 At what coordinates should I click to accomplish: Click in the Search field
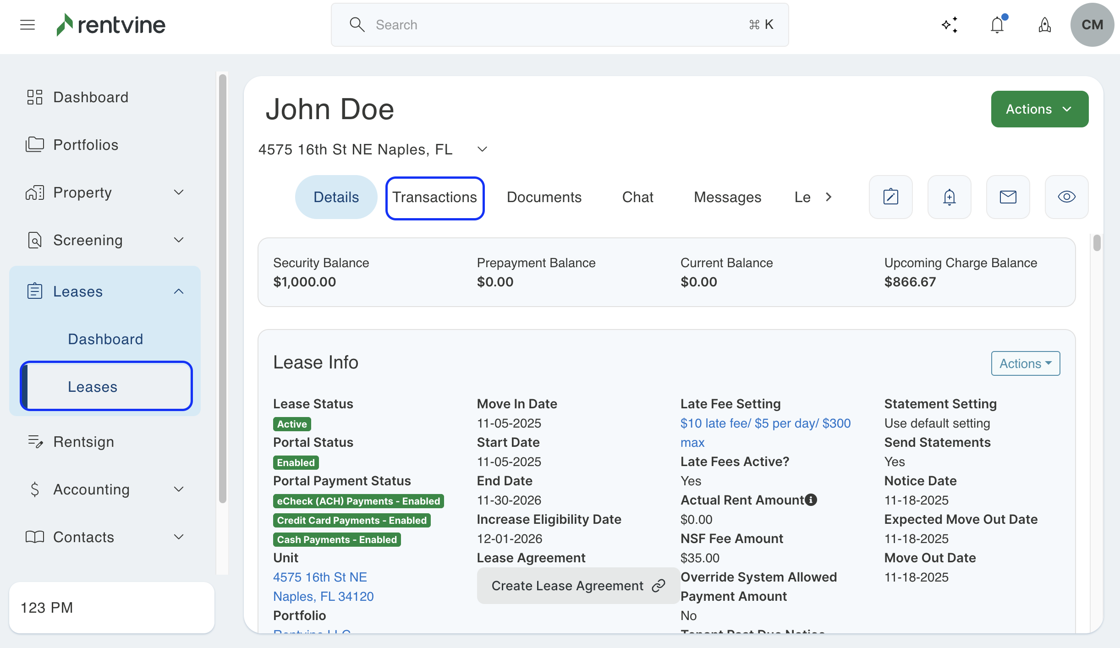(x=559, y=25)
